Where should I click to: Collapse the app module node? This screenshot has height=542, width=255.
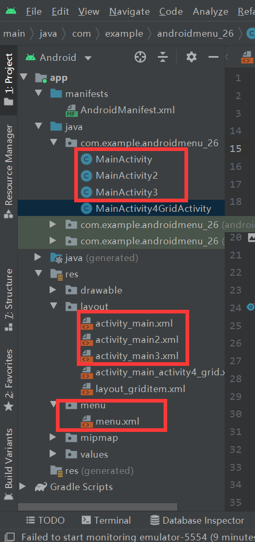(24, 77)
